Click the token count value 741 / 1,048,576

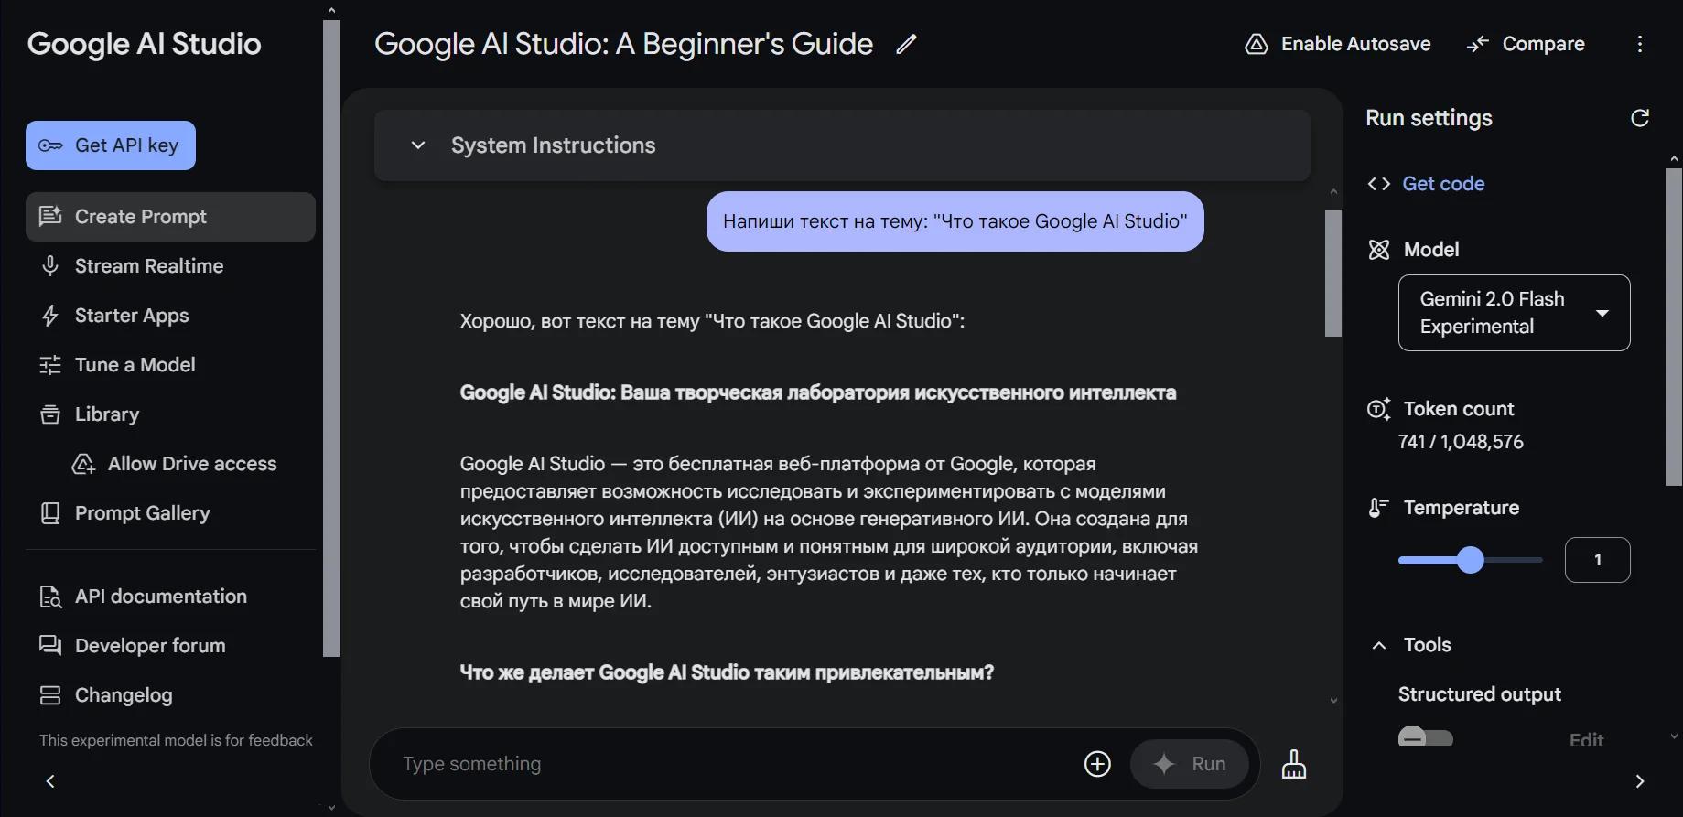point(1461,442)
